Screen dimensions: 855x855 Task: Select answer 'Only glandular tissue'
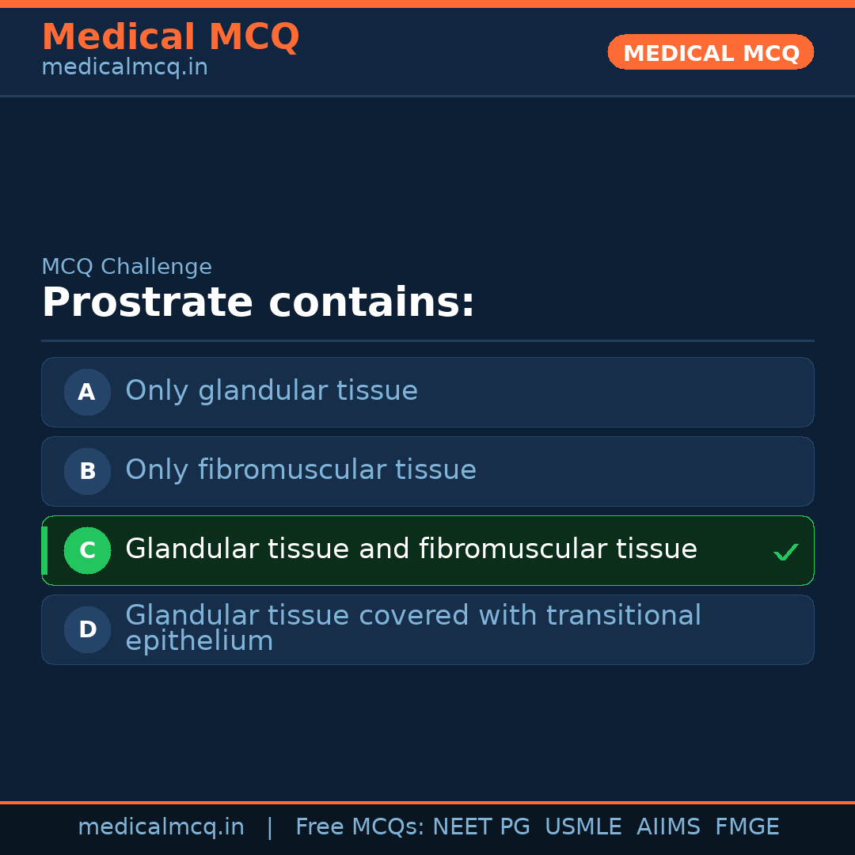[x=272, y=391]
